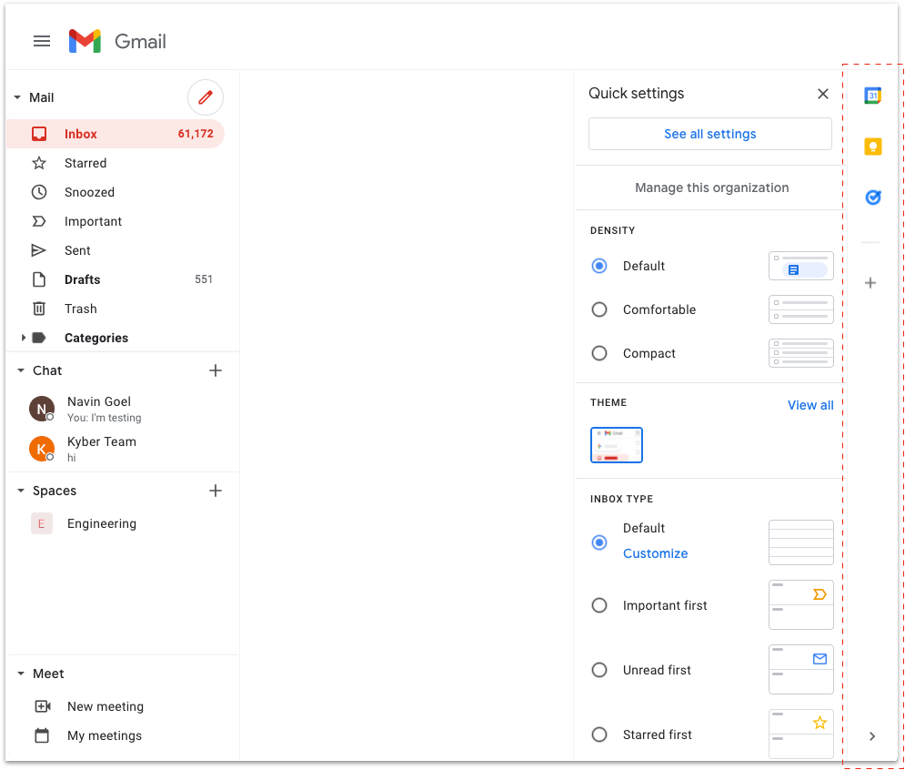Select Default inbox type radio
Viewport: 905px width, 770px height.
tap(599, 542)
